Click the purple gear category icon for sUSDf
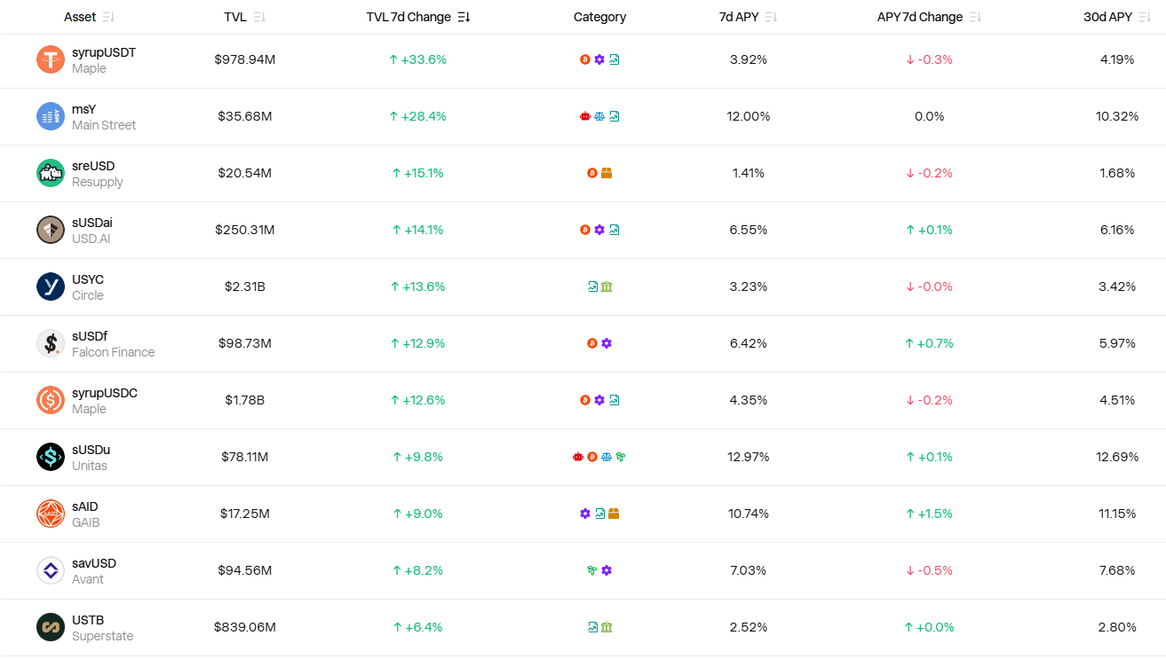The image size is (1166, 659). [x=607, y=343]
